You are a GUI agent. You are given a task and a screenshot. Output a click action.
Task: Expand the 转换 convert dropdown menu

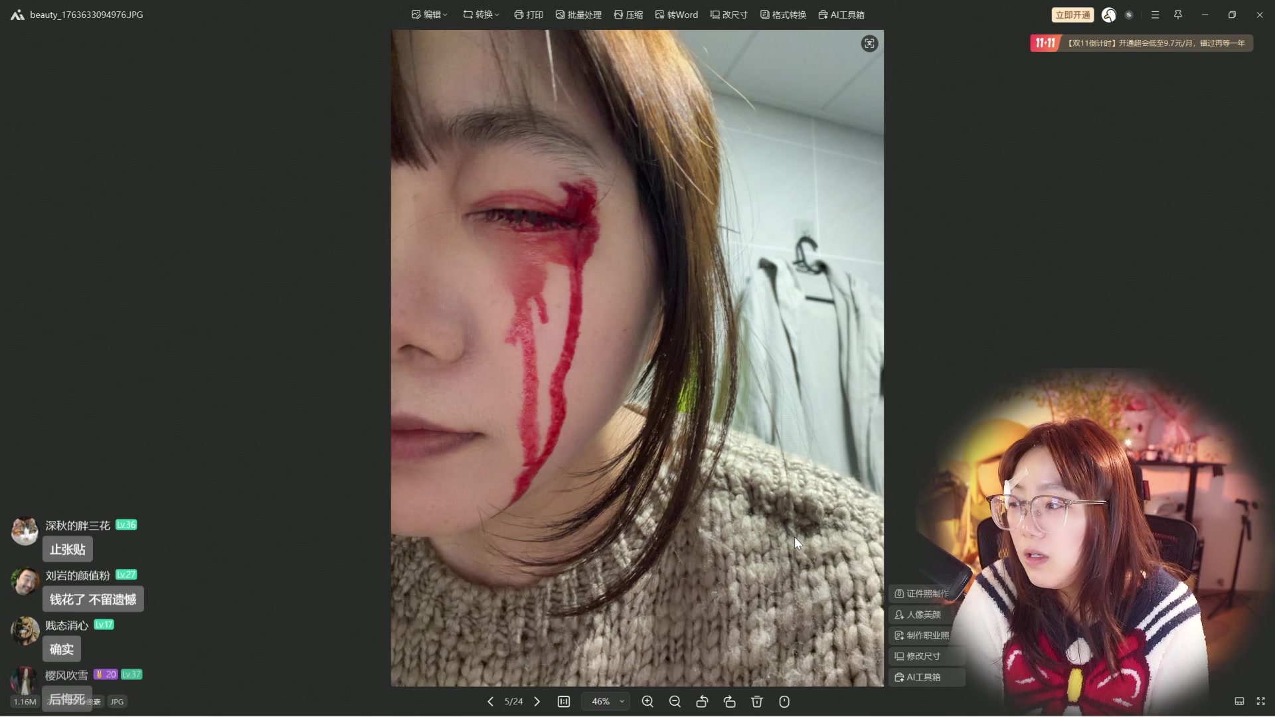click(481, 15)
